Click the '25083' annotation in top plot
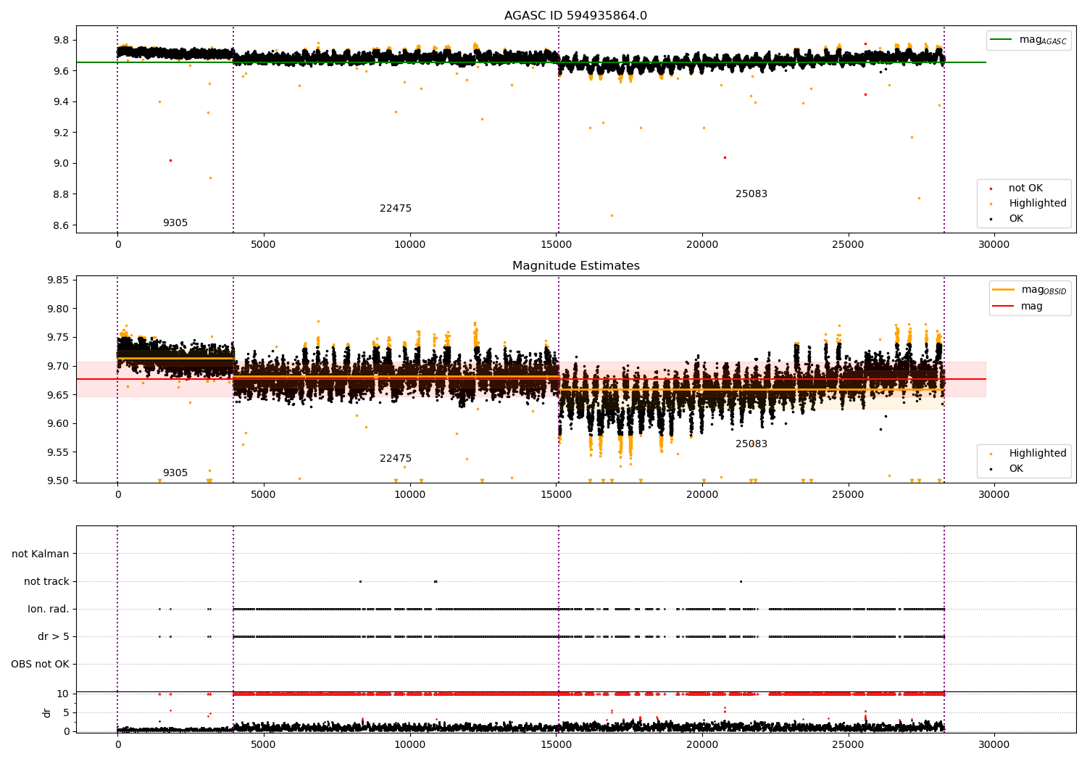This screenshot has width=1087, height=761. pos(751,194)
